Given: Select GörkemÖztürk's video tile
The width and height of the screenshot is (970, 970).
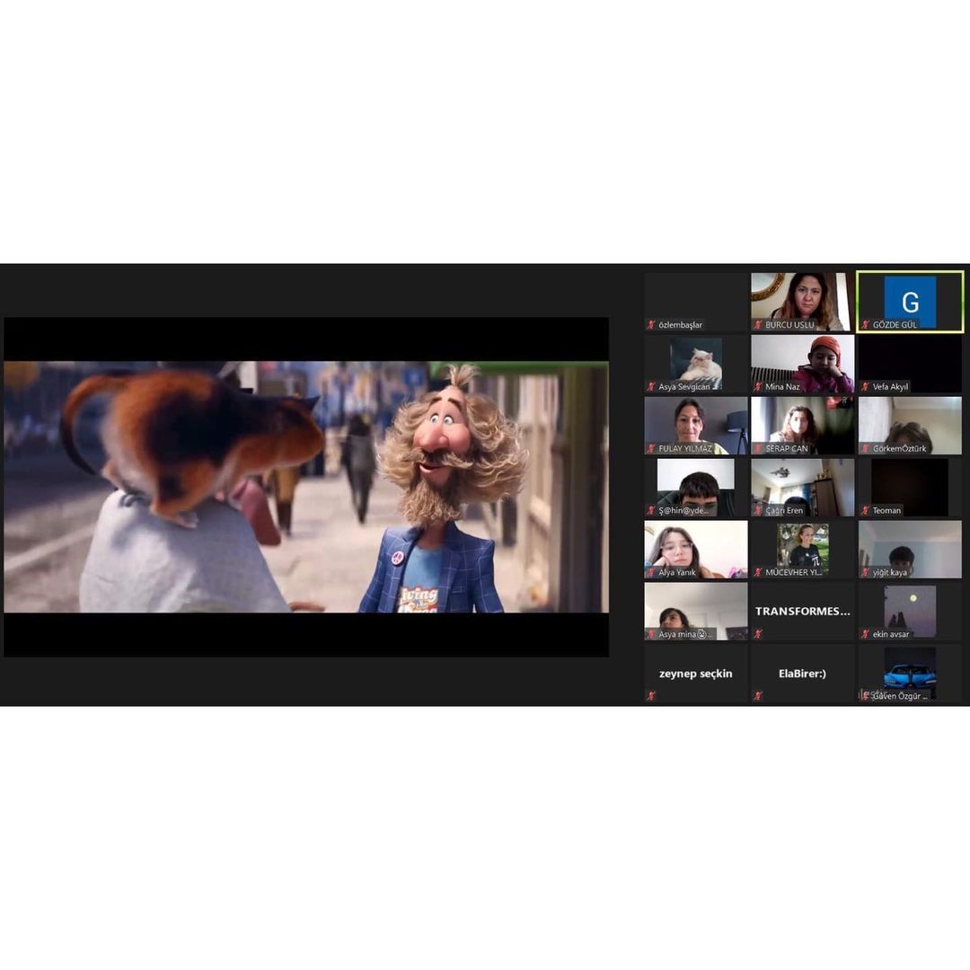Looking at the screenshot, I should 910,426.
